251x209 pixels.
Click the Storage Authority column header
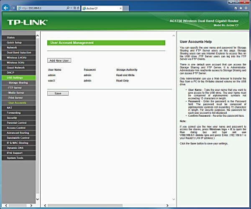pos(127,70)
